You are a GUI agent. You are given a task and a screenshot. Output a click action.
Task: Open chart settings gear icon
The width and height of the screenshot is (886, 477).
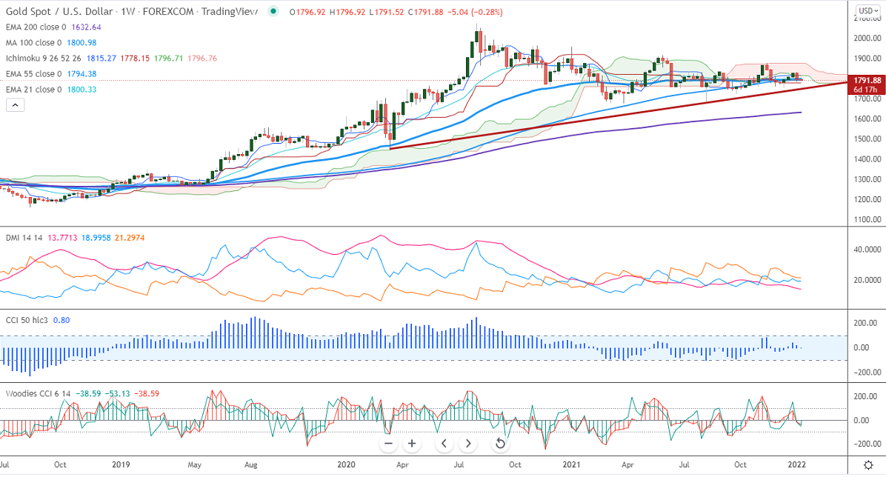(x=868, y=464)
